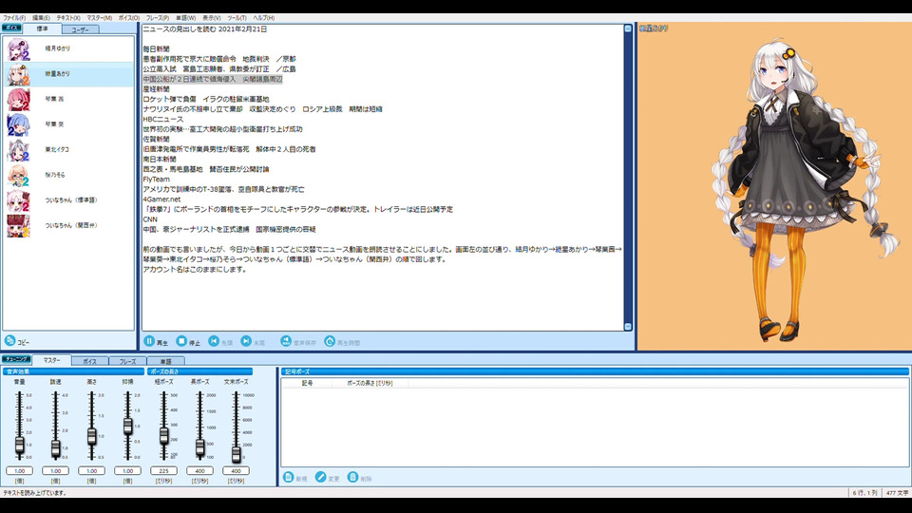Viewport: 912px width, 513px height.
Task: Open the フレーズ(P) menu
Action: [158, 18]
